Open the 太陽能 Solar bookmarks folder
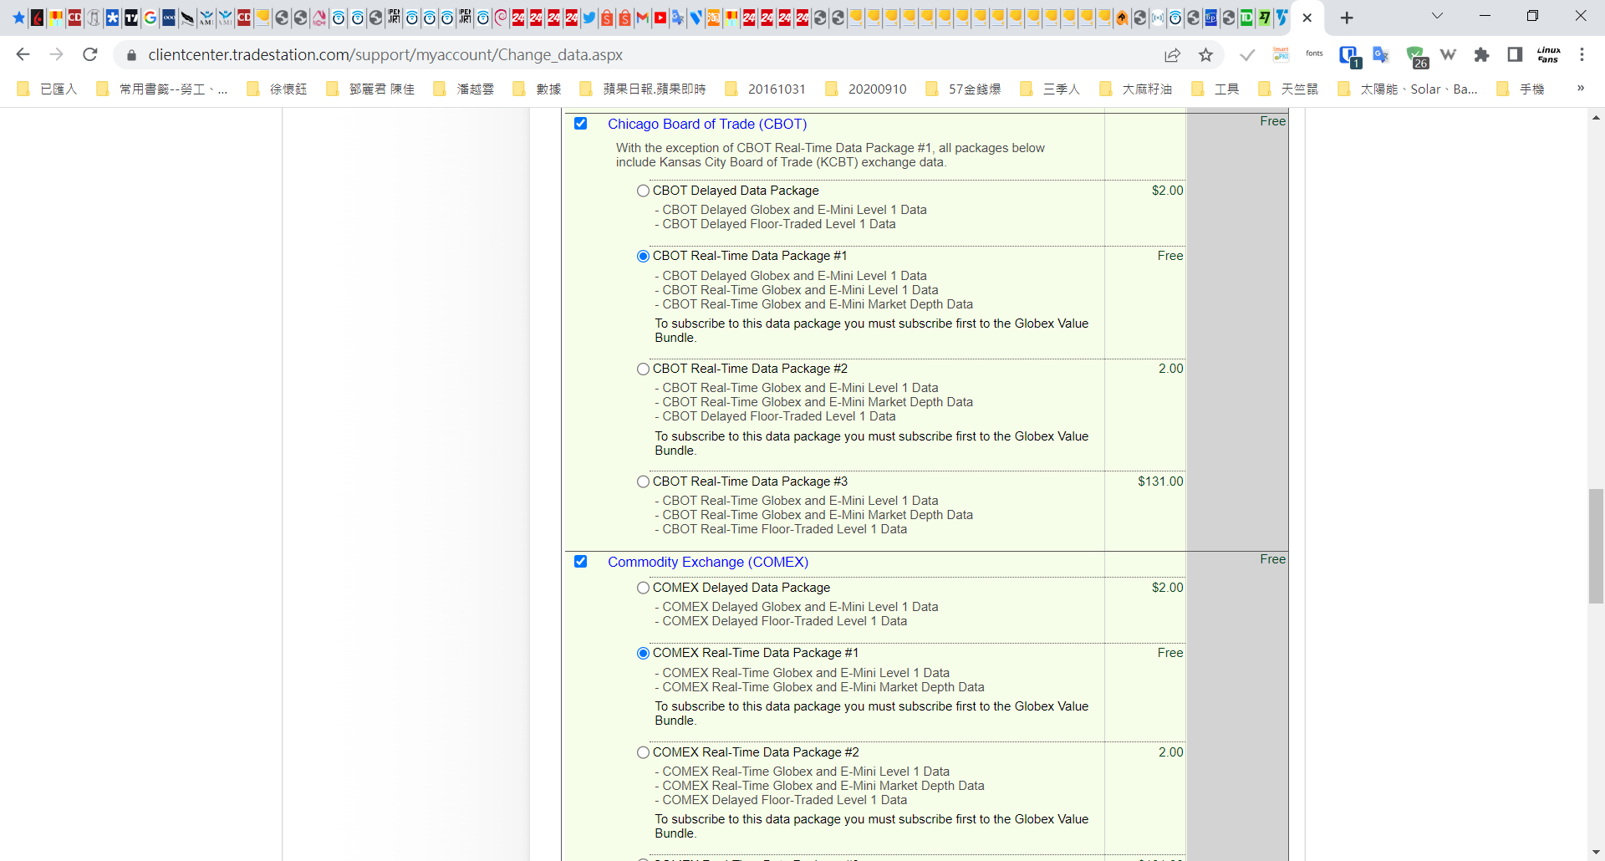This screenshot has height=861, width=1605. point(1408,89)
